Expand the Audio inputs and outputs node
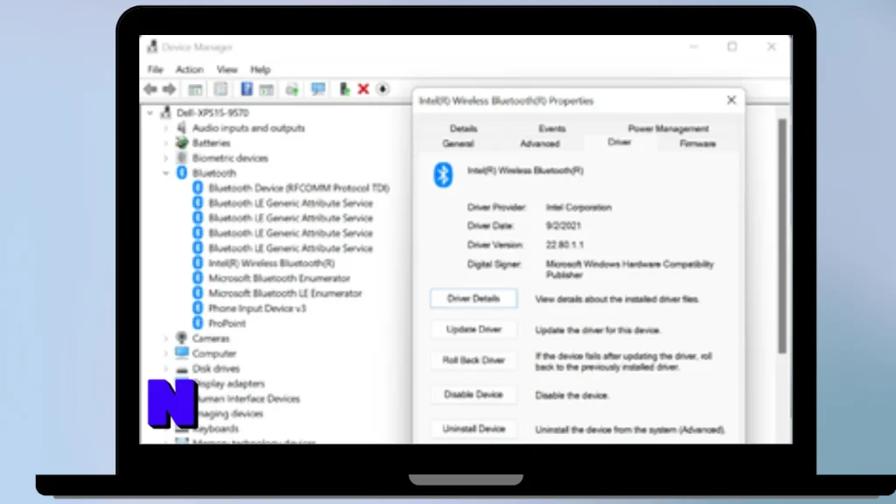This screenshot has height=504, width=896. tap(166, 128)
